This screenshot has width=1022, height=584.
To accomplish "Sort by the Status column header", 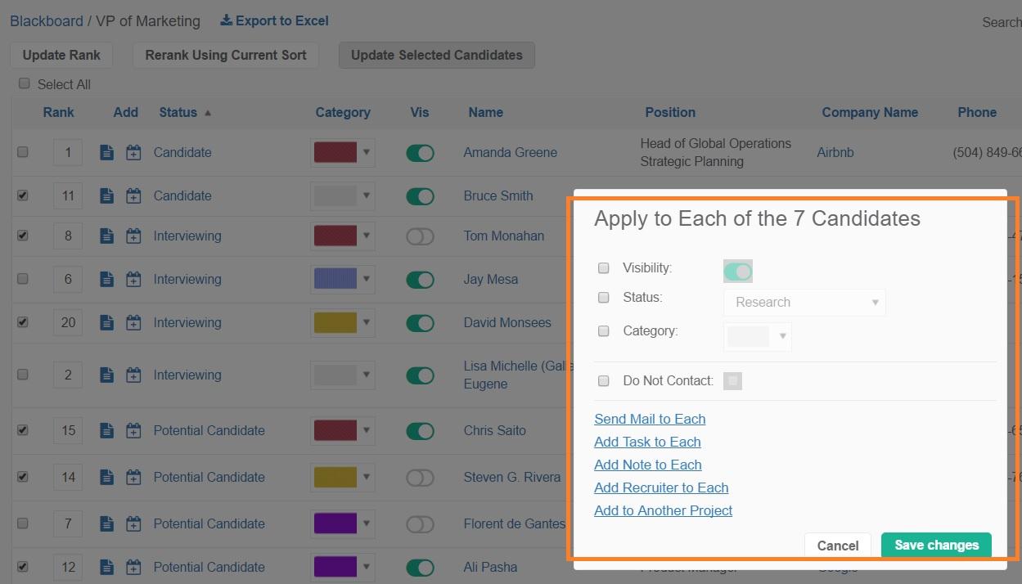I will (178, 112).
